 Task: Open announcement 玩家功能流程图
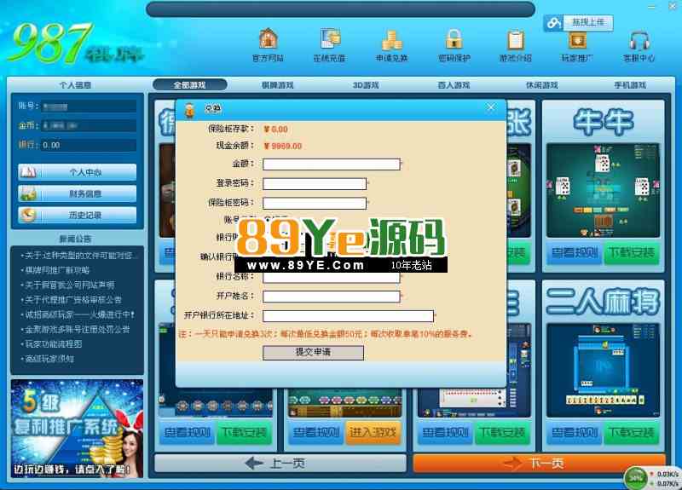pos(54,344)
